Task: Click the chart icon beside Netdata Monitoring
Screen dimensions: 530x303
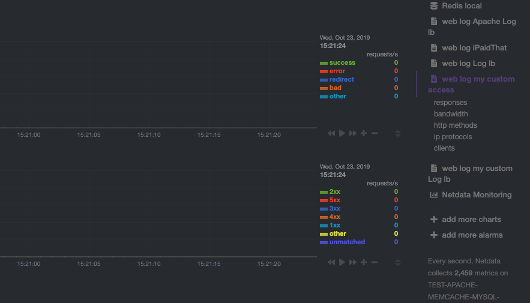Action: (434, 194)
